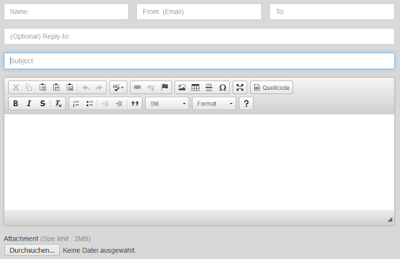Open the Format dropdown
This screenshot has height=259, width=400.
click(x=214, y=104)
